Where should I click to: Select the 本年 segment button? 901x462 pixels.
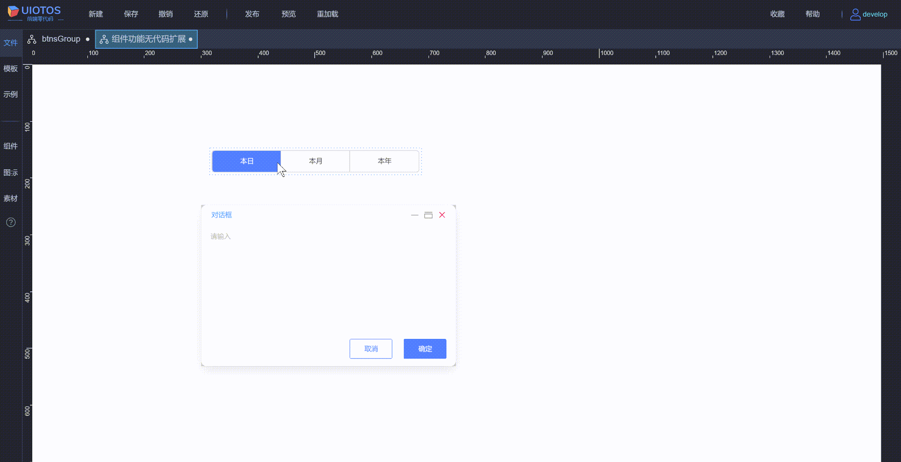[x=384, y=161]
